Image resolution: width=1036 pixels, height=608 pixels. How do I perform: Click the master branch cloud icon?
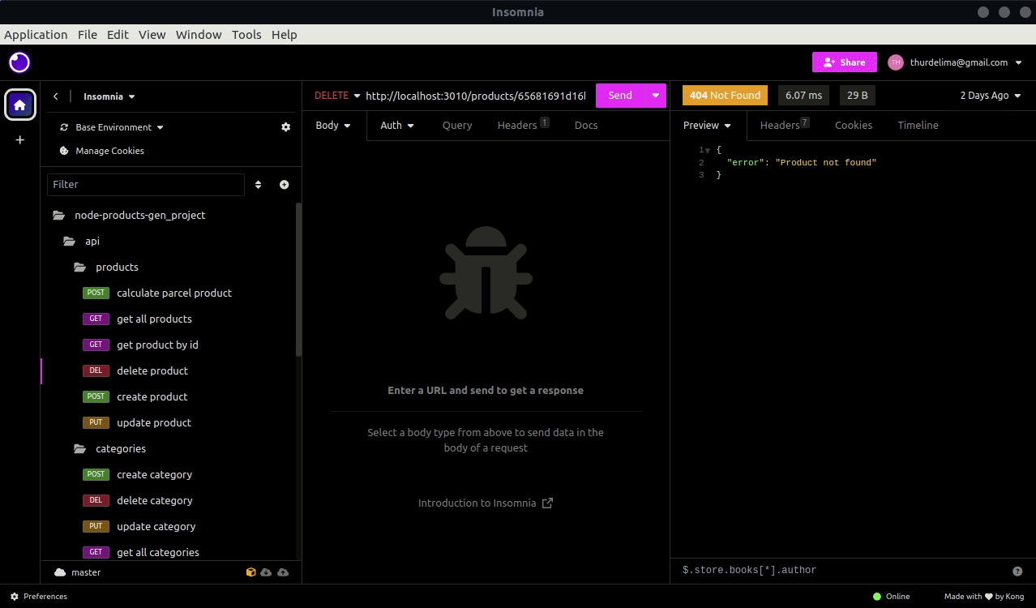pos(60,572)
